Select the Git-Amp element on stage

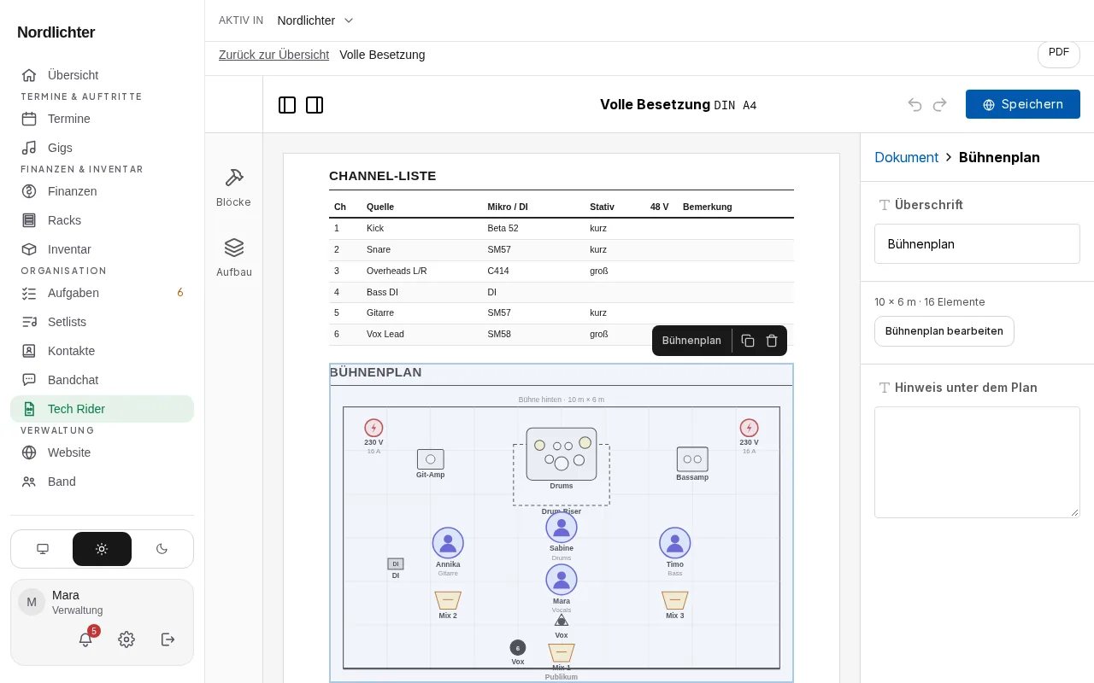coord(431,459)
